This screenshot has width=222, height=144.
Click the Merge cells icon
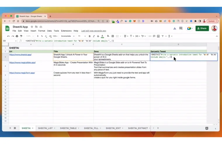tap(117, 36)
